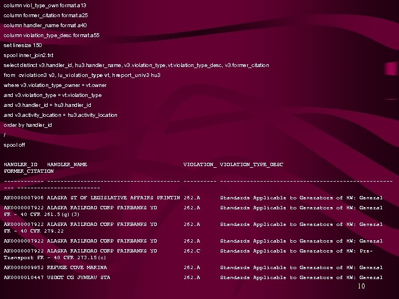Click the description ending 'HW: Pre-'

[x=296, y=251]
